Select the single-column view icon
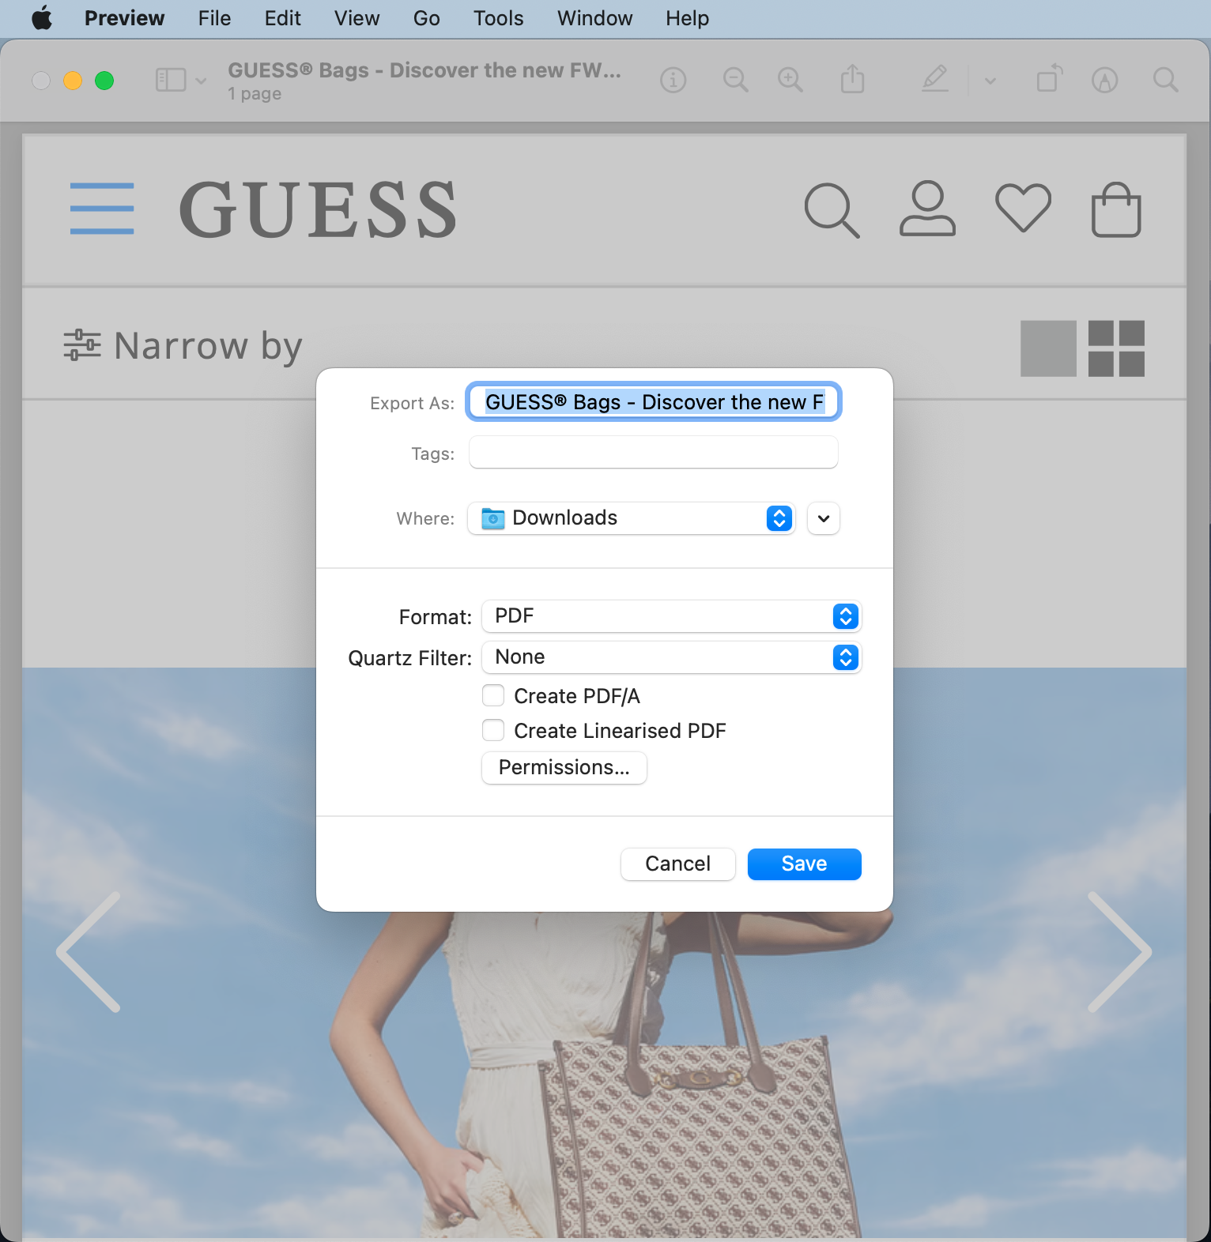Viewport: 1211px width, 1242px height. point(1048,348)
